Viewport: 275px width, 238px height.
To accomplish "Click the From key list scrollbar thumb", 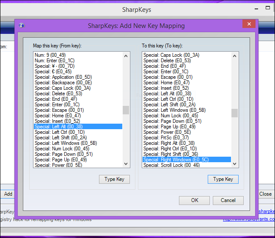I will click(x=126, y=110).
